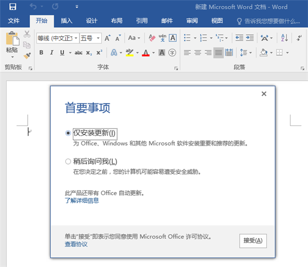Screen dimensions: 308x267
Task: Switch to the 插入 ribbon tab
Action: [66, 21]
